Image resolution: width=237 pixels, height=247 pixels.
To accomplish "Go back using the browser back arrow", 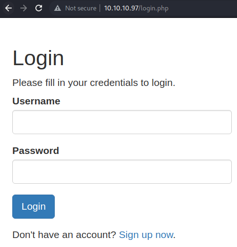I will (8, 8).
